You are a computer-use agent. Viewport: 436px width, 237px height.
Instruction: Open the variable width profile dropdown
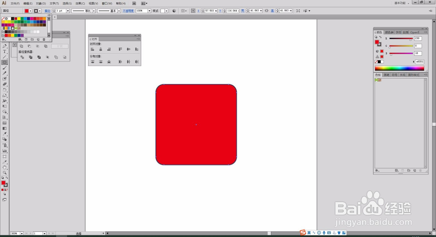click(x=94, y=11)
